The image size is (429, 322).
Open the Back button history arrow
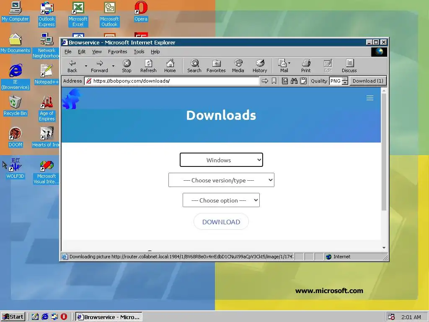86,66
